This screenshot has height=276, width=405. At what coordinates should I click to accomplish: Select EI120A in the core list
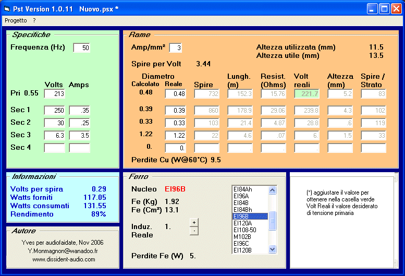click(243, 223)
